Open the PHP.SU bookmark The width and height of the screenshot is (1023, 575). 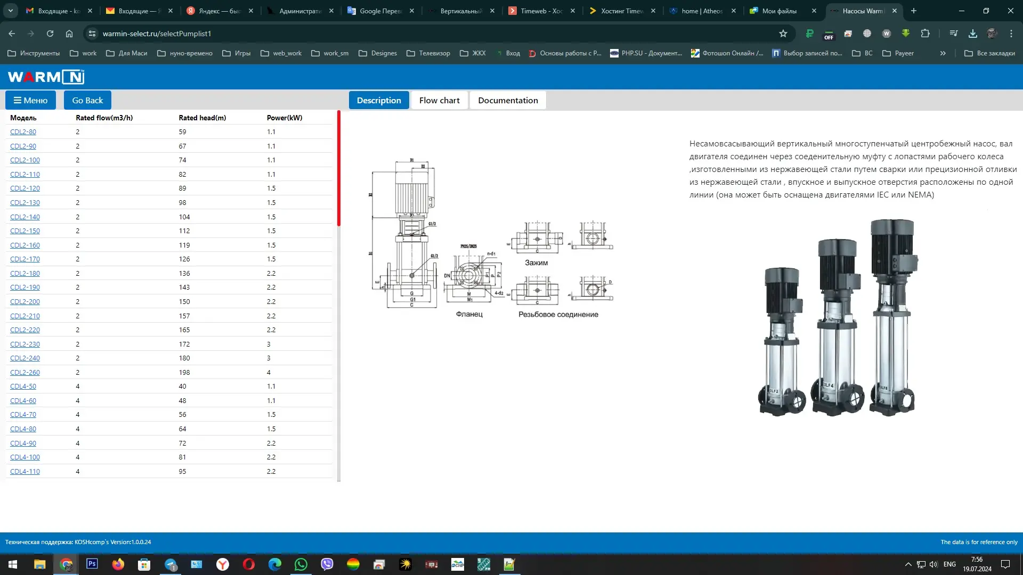click(646, 53)
